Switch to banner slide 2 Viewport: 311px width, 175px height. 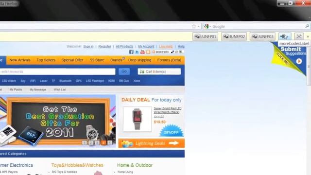tap(91, 142)
